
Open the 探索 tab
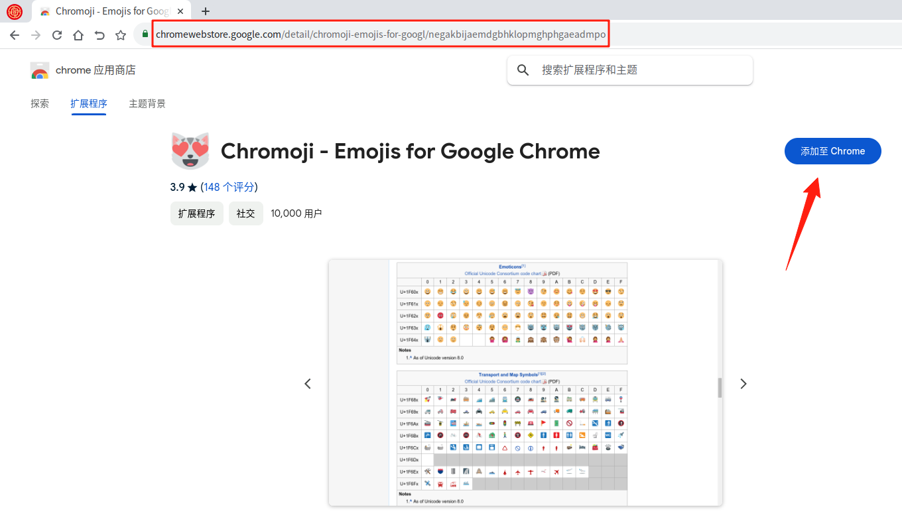click(40, 104)
